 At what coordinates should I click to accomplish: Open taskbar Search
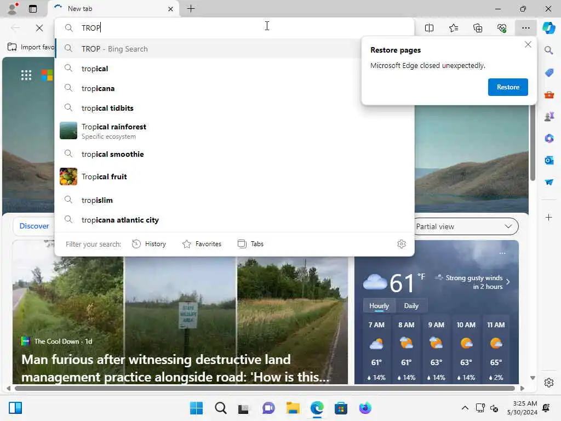[x=220, y=408]
